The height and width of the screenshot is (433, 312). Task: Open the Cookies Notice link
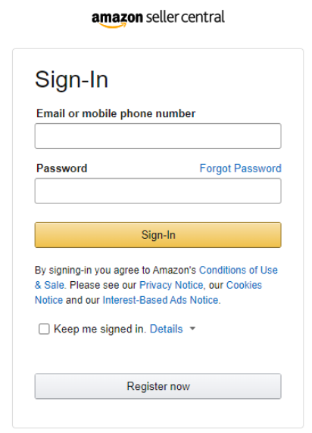click(x=244, y=285)
